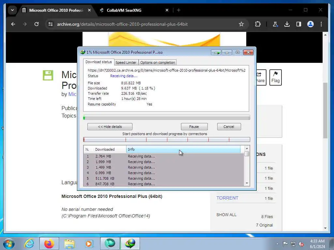Viewport: 334px width, 250px height.
Task: Open the Speed Limiter tab
Action: coord(126,62)
